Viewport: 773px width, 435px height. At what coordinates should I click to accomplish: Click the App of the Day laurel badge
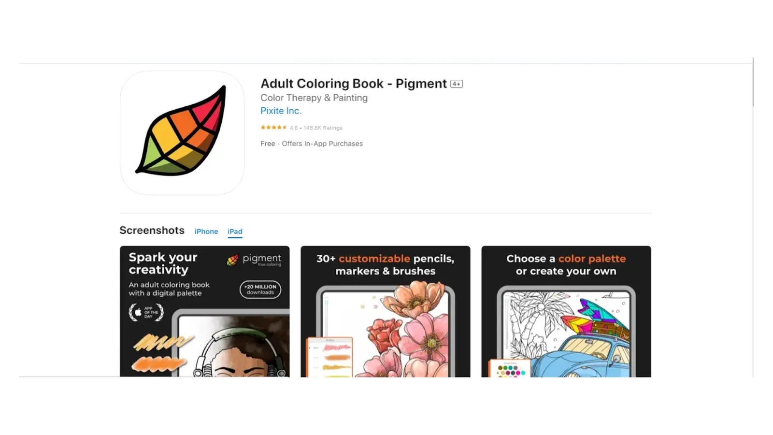click(146, 312)
